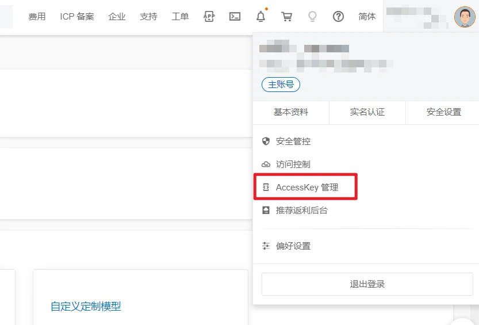Open the help question mark icon
The image size is (479, 325).
(338, 17)
